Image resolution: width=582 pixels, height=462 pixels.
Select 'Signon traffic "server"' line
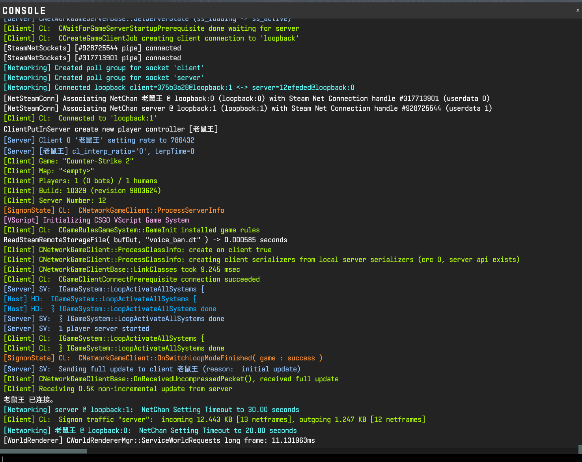215,419
